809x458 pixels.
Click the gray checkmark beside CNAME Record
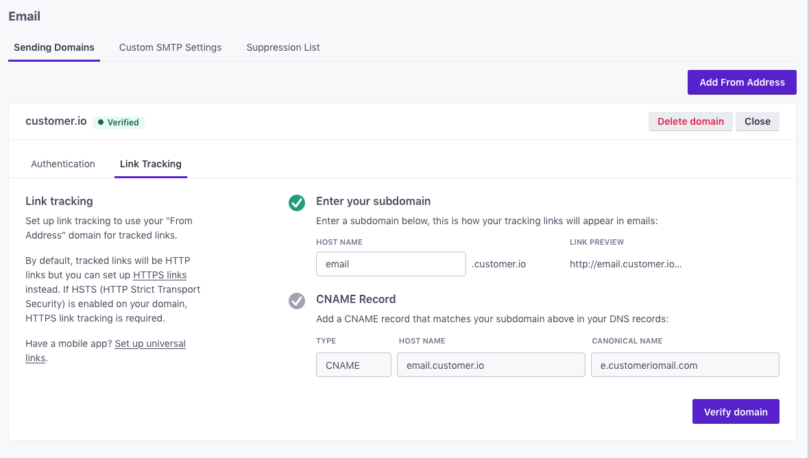click(297, 301)
